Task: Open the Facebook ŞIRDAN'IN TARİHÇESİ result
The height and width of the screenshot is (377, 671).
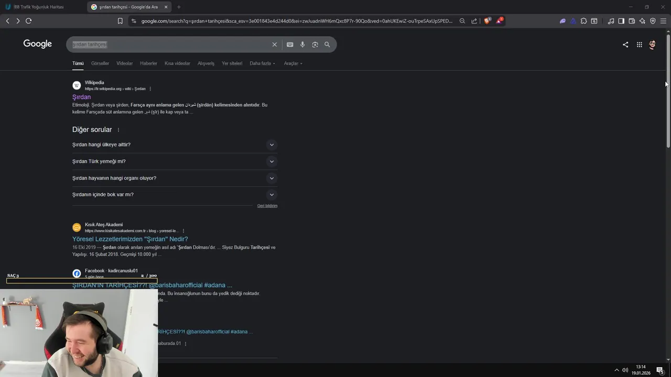Action: click(x=152, y=285)
